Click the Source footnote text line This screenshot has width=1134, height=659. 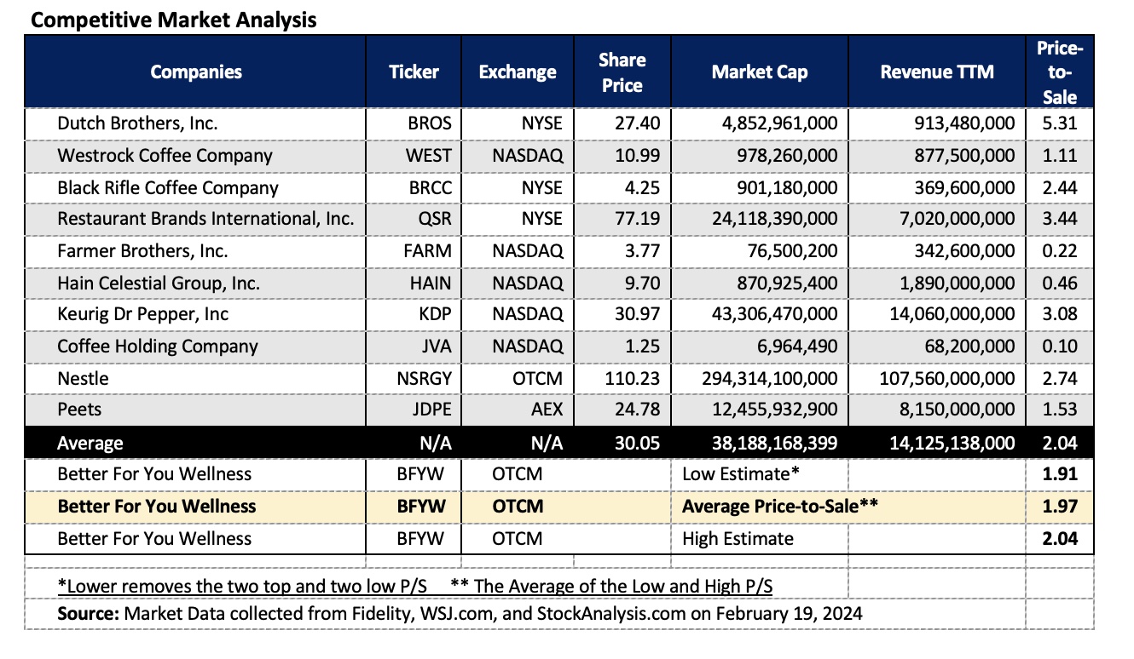tap(460, 613)
